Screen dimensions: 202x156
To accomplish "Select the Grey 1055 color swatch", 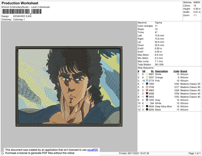I will (x=146, y=100).
